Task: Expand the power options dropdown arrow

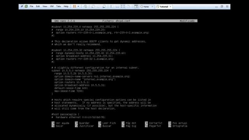Action: (78, 7)
